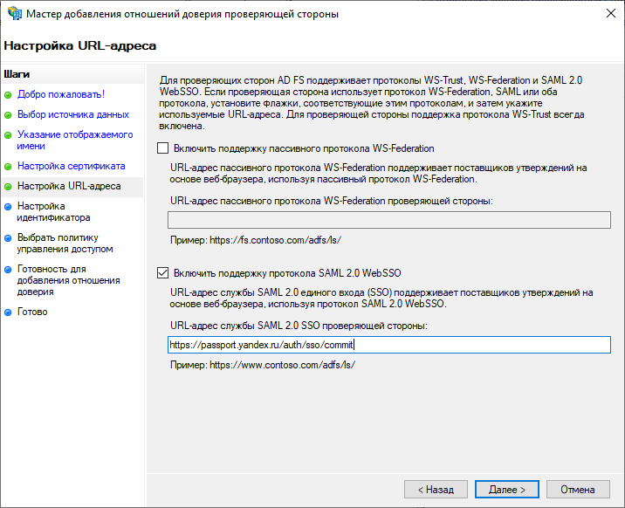Click blue bullet beside 'Готово' step
The height and width of the screenshot is (508, 625).
tap(9, 312)
